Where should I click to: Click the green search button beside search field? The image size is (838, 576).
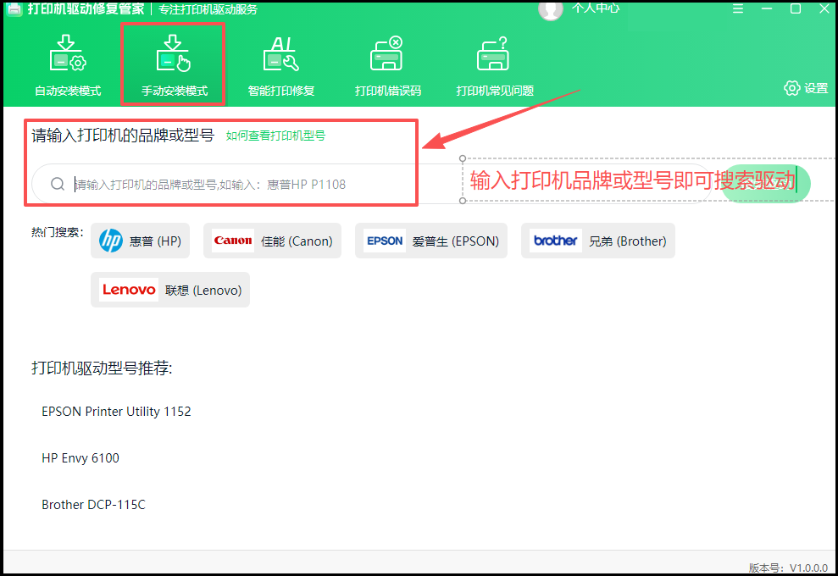[766, 184]
